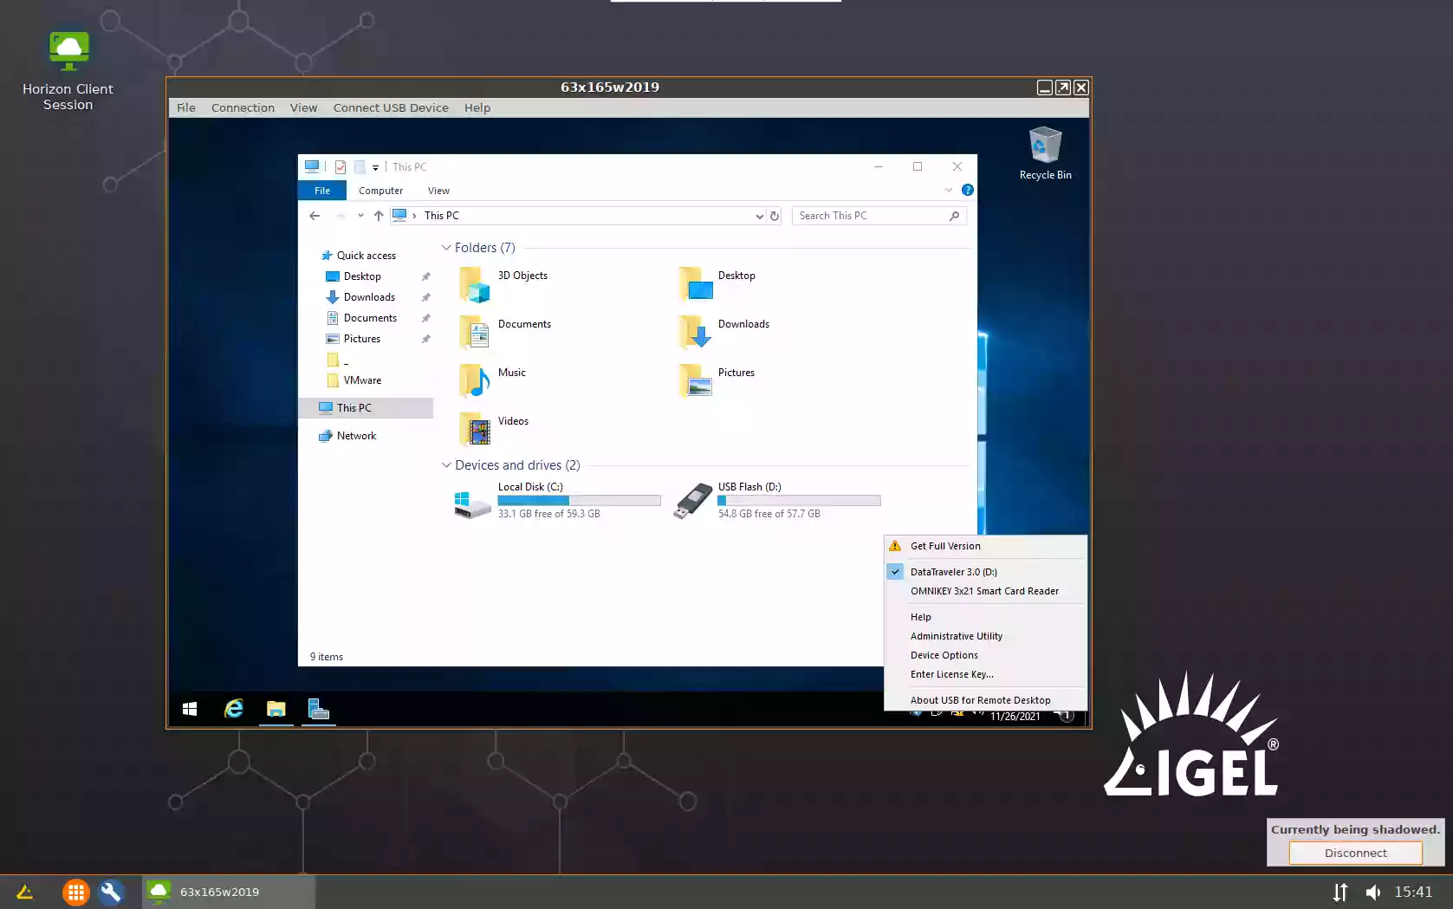Image resolution: width=1453 pixels, height=909 pixels.
Task: Open the address bar history dropdown
Action: click(x=759, y=216)
